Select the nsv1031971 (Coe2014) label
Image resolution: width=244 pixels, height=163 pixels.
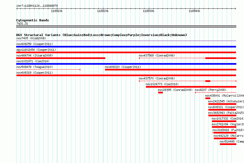coord(33,61)
